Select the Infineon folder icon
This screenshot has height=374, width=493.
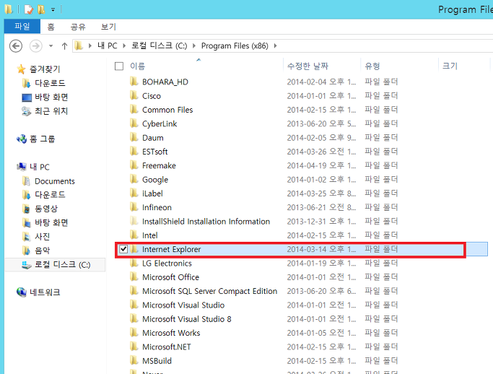pos(134,207)
